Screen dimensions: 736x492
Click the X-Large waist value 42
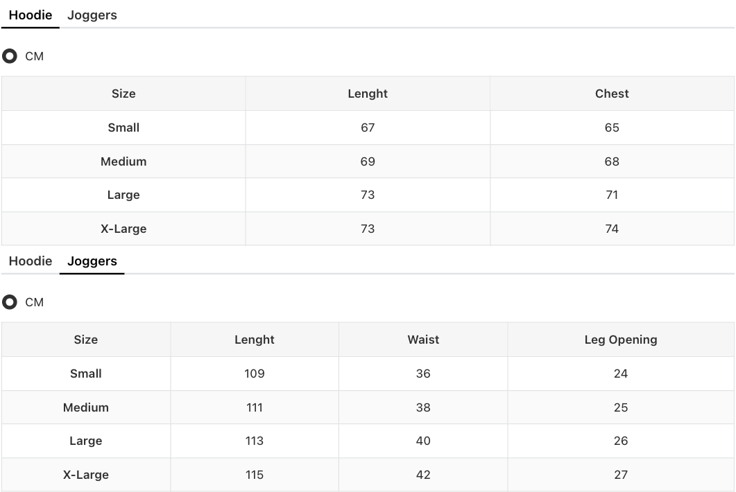(x=423, y=475)
